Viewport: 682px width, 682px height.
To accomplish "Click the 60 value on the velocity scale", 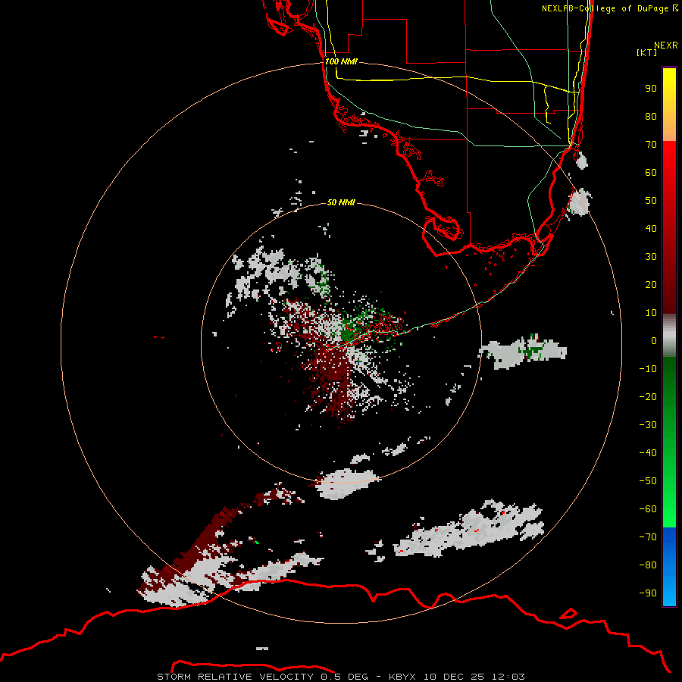I will 651,173.
